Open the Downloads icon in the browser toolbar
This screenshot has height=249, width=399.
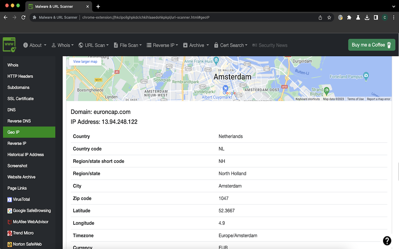(367, 17)
